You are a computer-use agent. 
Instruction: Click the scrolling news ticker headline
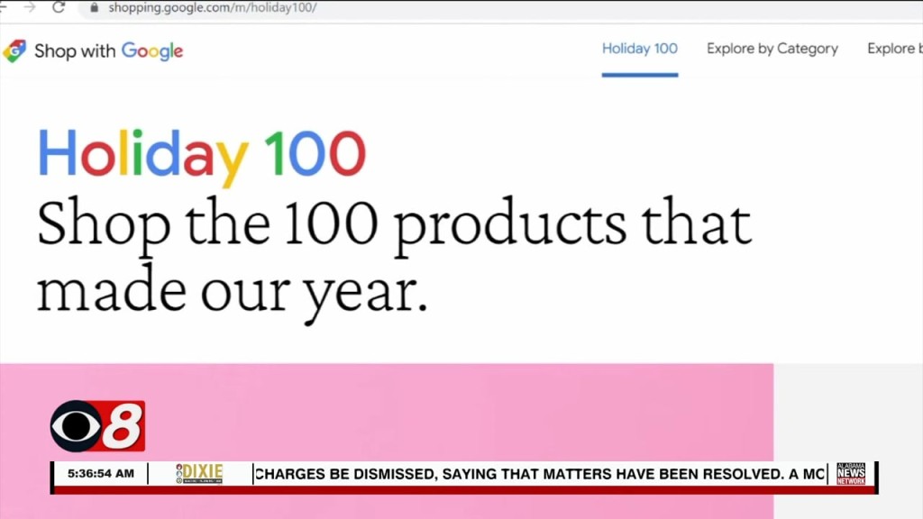tap(538, 472)
